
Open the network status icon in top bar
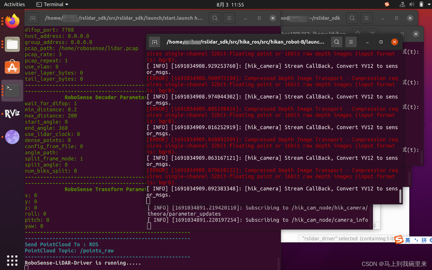click(x=402, y=4)
